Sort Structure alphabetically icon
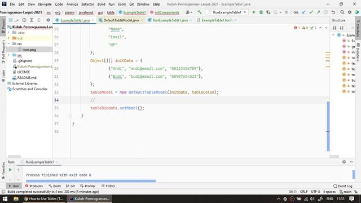 tap(342, 28)
